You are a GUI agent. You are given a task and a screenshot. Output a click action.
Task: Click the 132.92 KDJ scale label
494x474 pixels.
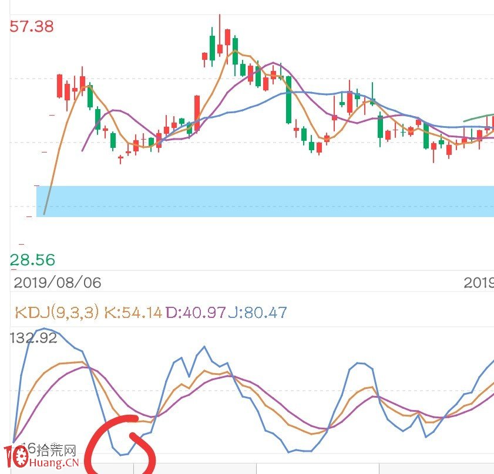point(33,338)
